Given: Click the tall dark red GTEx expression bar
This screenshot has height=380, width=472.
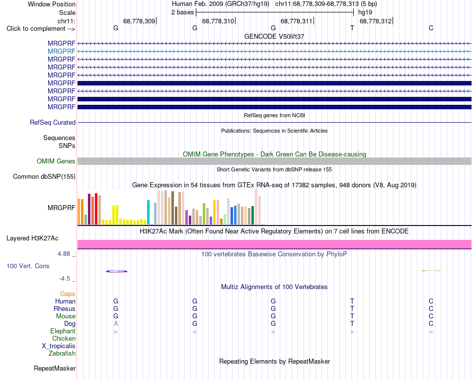Looking at the screenshot, I should pyautogui.click(x=89, y=209).
